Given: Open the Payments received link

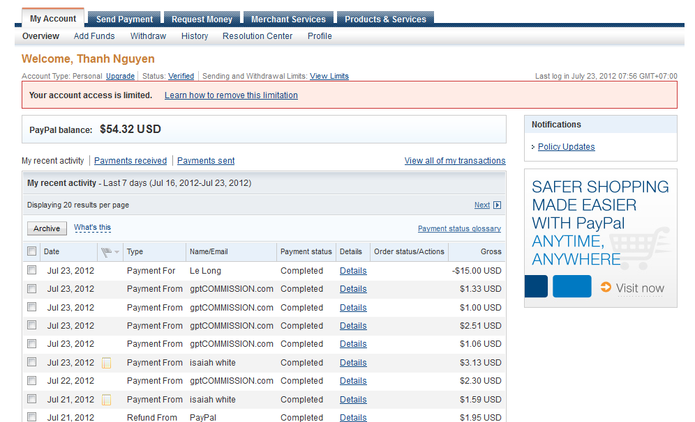Looking at the screenshot, I should [x=130, y=161].
